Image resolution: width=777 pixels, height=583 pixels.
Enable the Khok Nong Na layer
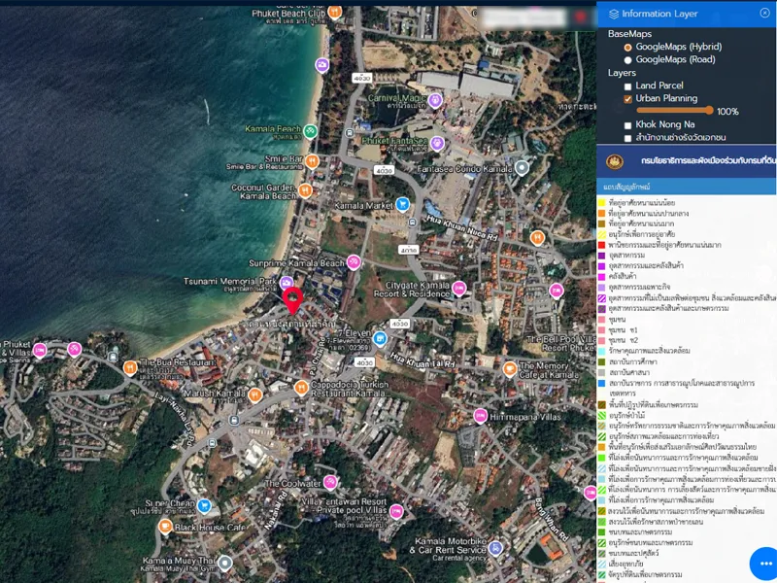(x=627, y=125)
